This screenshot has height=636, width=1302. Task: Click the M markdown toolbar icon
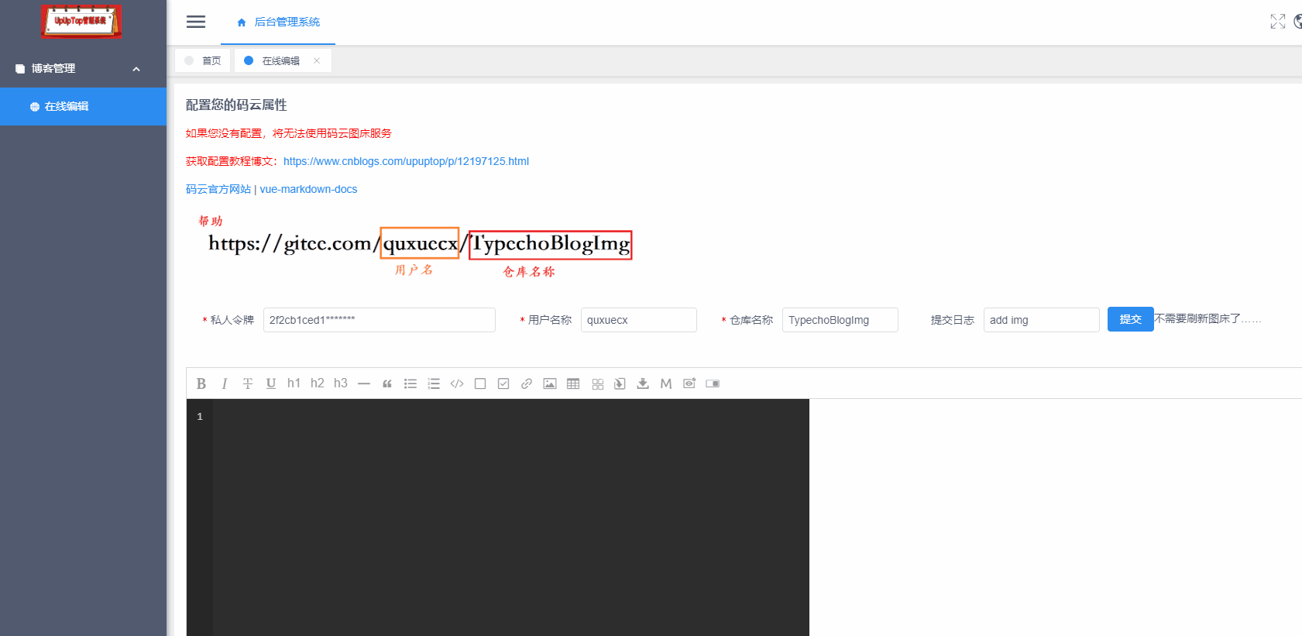click(666, 383)
